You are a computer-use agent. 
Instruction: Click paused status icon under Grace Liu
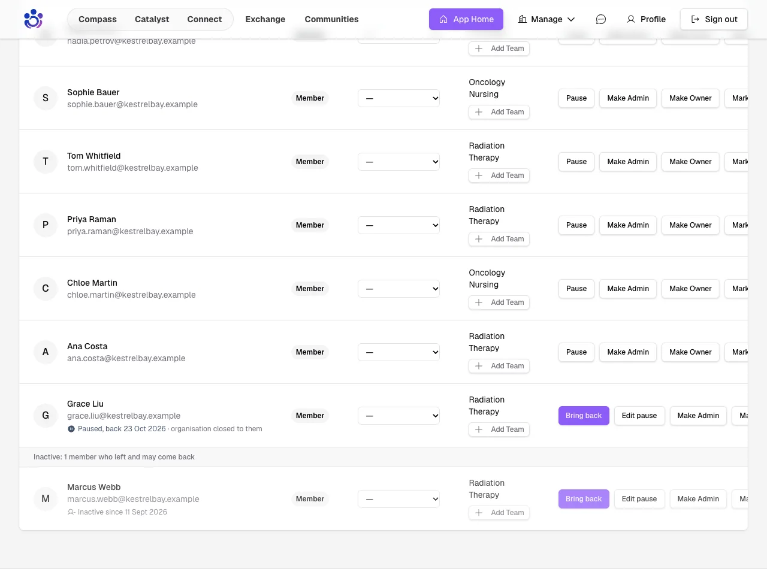71,429
